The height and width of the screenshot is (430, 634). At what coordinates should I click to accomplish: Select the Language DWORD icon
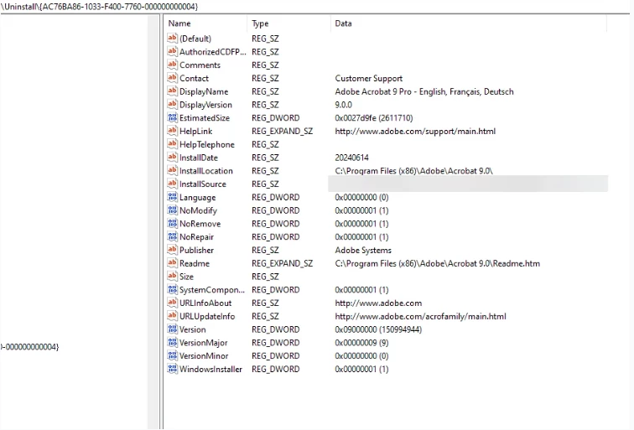pos(172,197)
